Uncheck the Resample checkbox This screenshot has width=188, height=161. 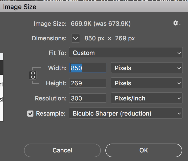[30, 114]
